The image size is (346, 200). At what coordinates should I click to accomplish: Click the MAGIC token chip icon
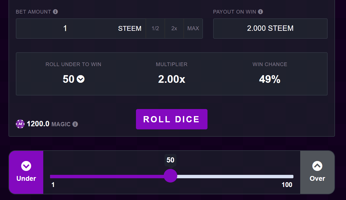pyautogui.click(x=20, y=124)
